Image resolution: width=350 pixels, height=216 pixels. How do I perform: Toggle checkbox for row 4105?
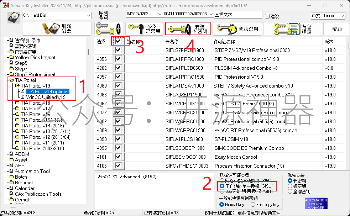[x=118, y=166]
